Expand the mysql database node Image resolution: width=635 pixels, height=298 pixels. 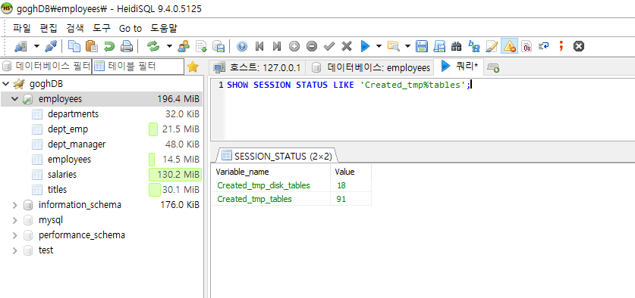pyautogui.click(x=15, y=220)
